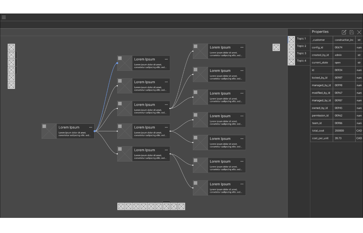This screenshot has height=233, width=363.
Task: Click the placeholder icon at the canvas top-right corner
Action: pos(276,47)
